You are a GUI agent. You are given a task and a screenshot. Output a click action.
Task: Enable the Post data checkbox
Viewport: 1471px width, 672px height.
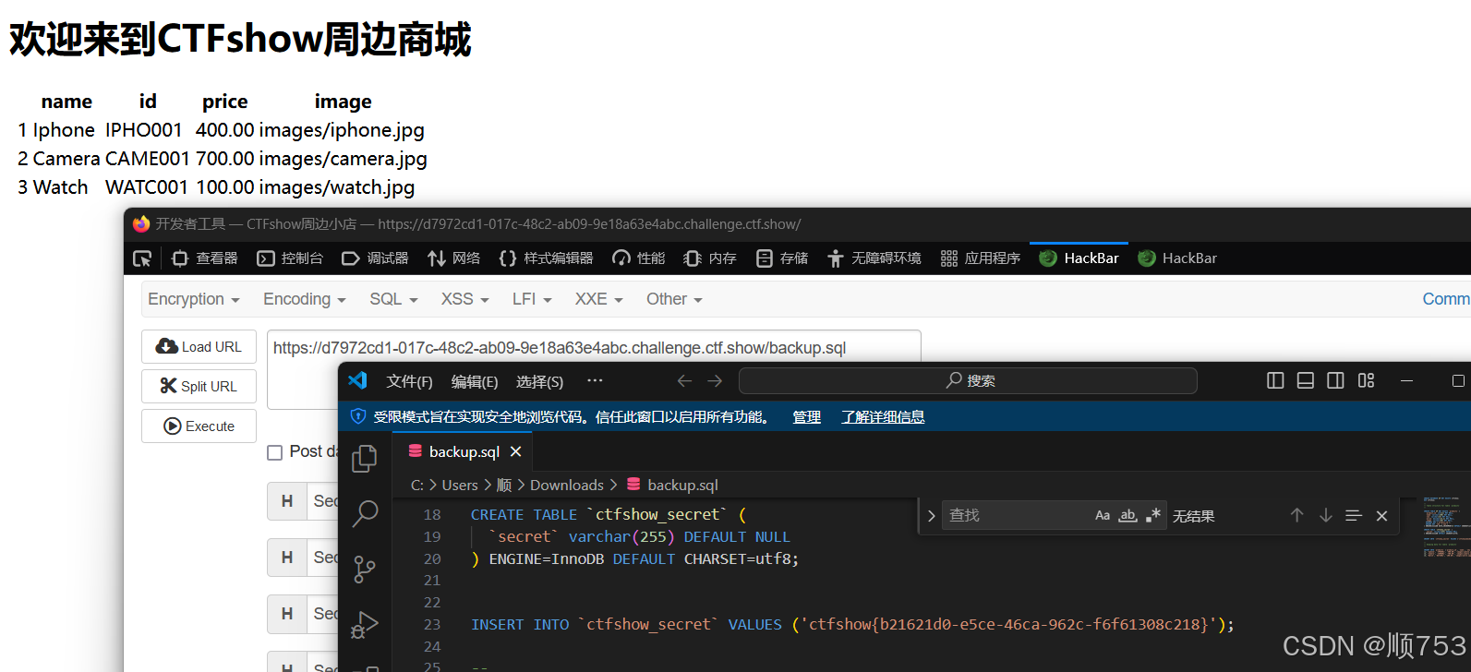[274, 452]
